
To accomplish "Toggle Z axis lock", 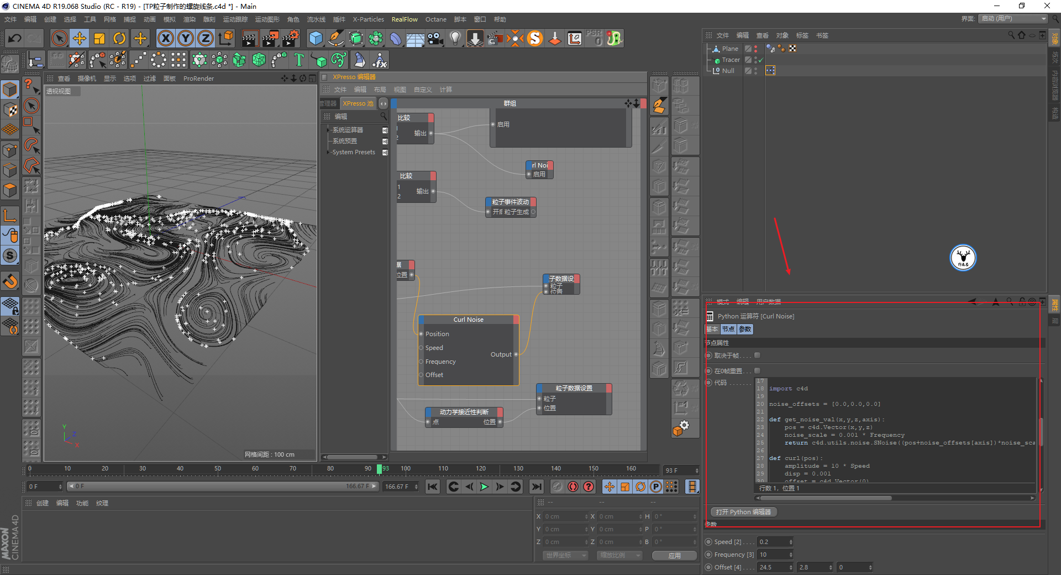I will point(206,38).
